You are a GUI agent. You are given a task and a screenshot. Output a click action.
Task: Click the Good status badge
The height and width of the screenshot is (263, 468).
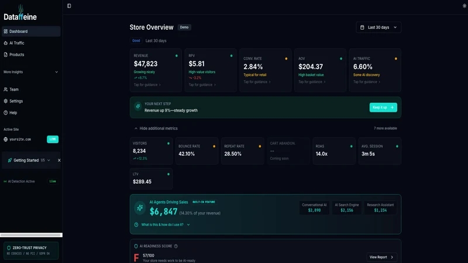(136, 40)
